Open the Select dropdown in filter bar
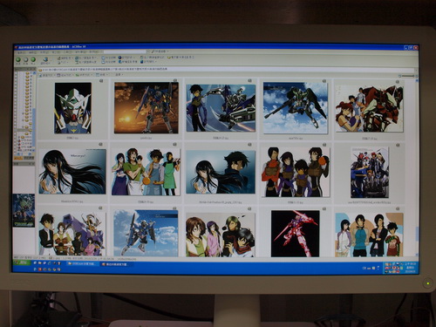The image size is (436, 327). pyautogui.click(x=119, y=75)
